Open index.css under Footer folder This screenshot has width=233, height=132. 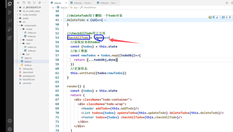coord(32,33)
